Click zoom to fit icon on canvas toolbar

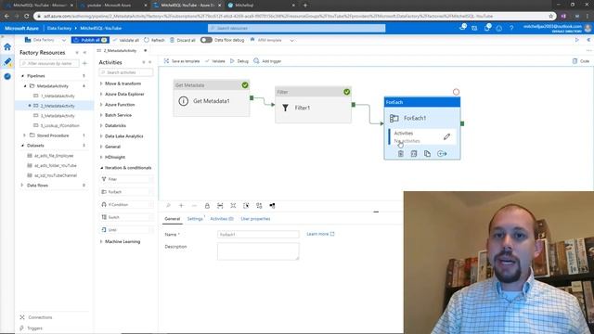tap(220, 206)
